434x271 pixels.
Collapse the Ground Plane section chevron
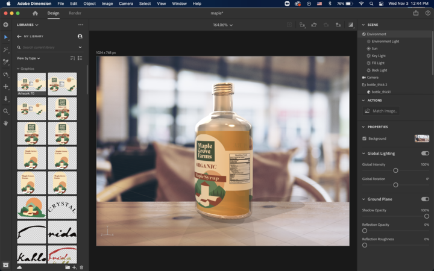(363, 199)
